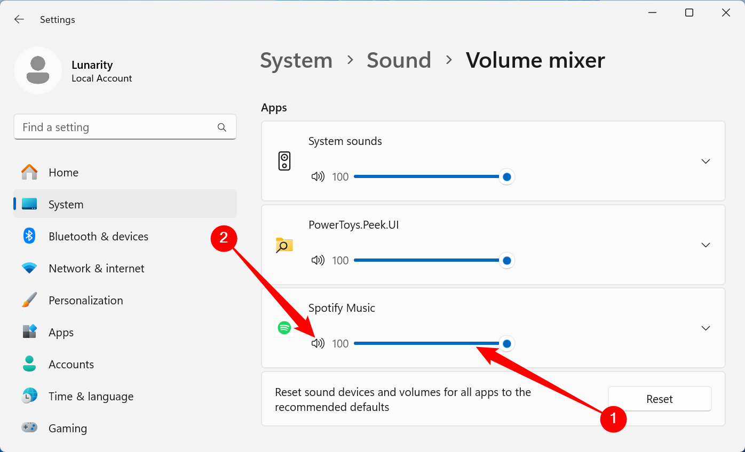Screen dimensions: 745x452
Task: Expand the System sounds options chevron
Action: click(x=706, y=161)
